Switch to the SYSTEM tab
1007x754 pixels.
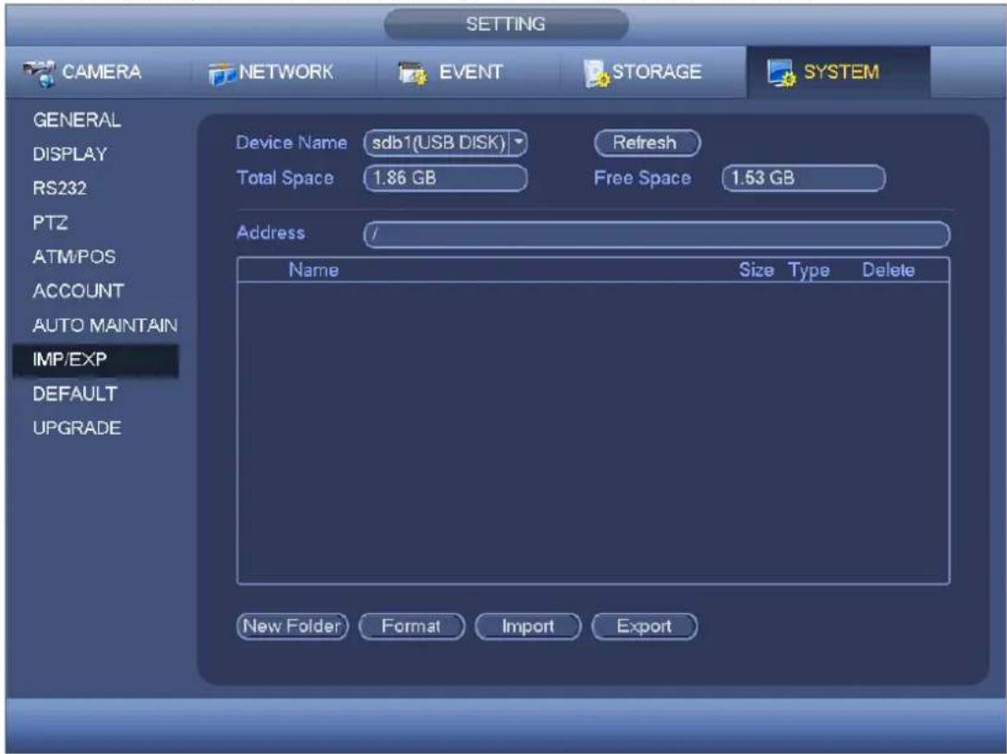click(x=838, y=72)
